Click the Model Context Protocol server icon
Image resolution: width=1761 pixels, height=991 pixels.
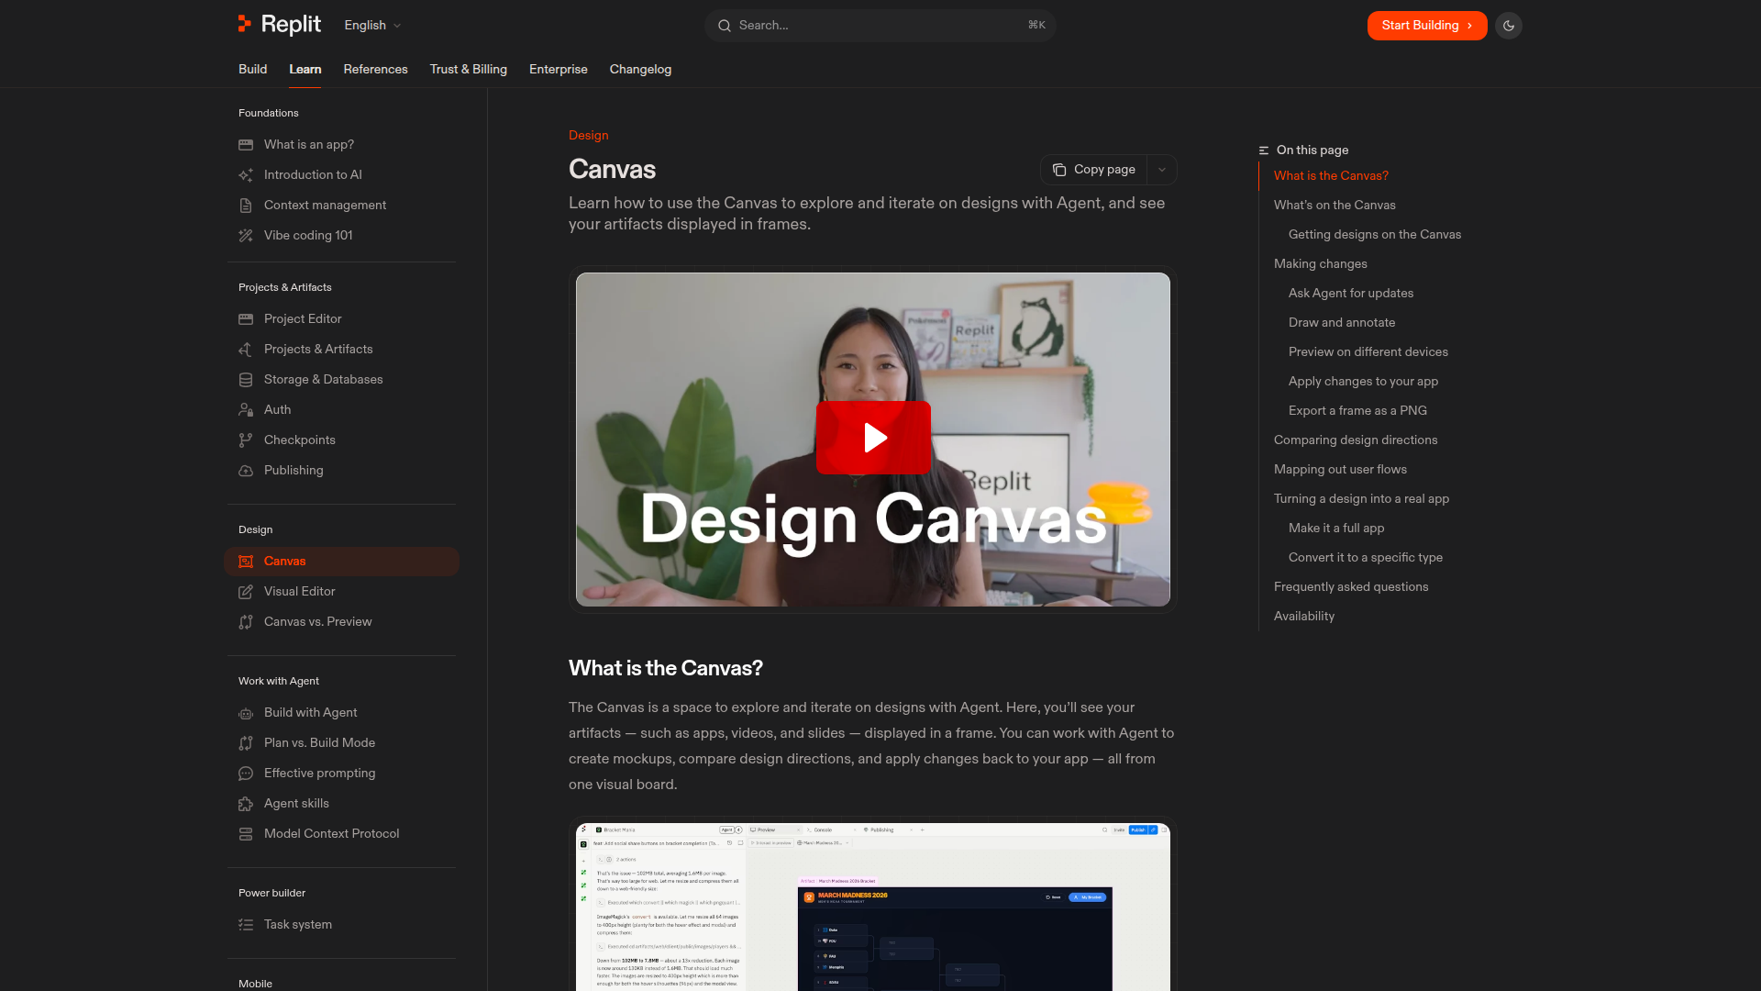pyautogui.click(x=246, y=834)
